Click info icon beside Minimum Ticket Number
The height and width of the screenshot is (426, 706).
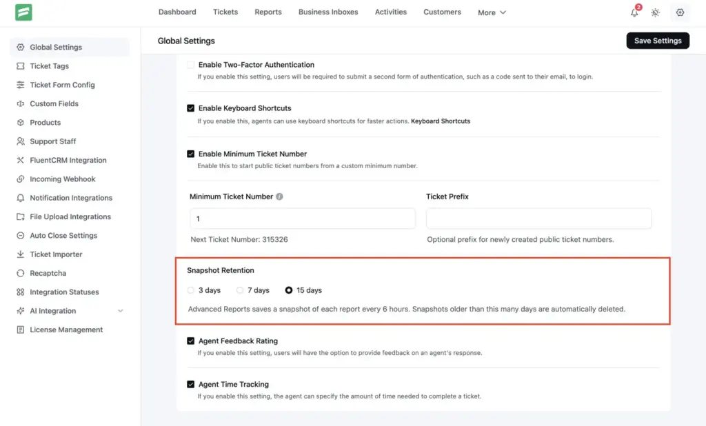pos(279,196)
